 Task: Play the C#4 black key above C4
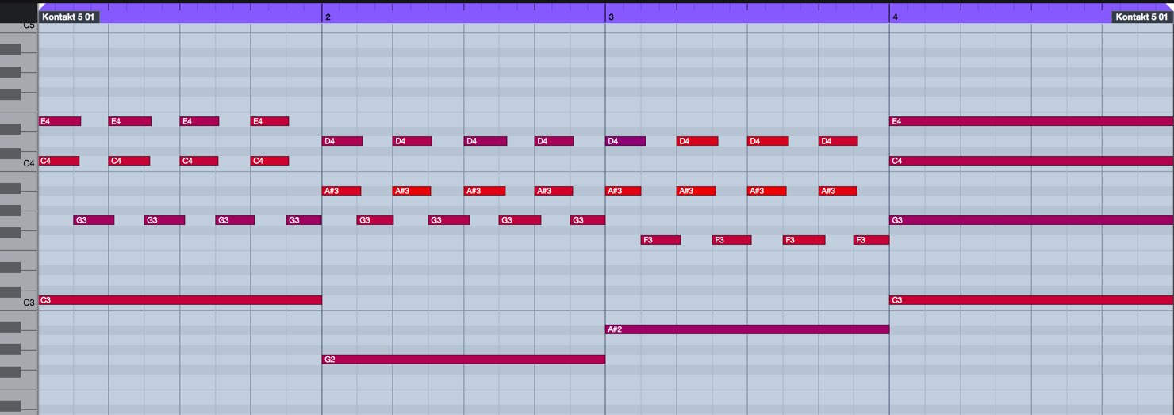pyautogui.click(x=10, y=153)
